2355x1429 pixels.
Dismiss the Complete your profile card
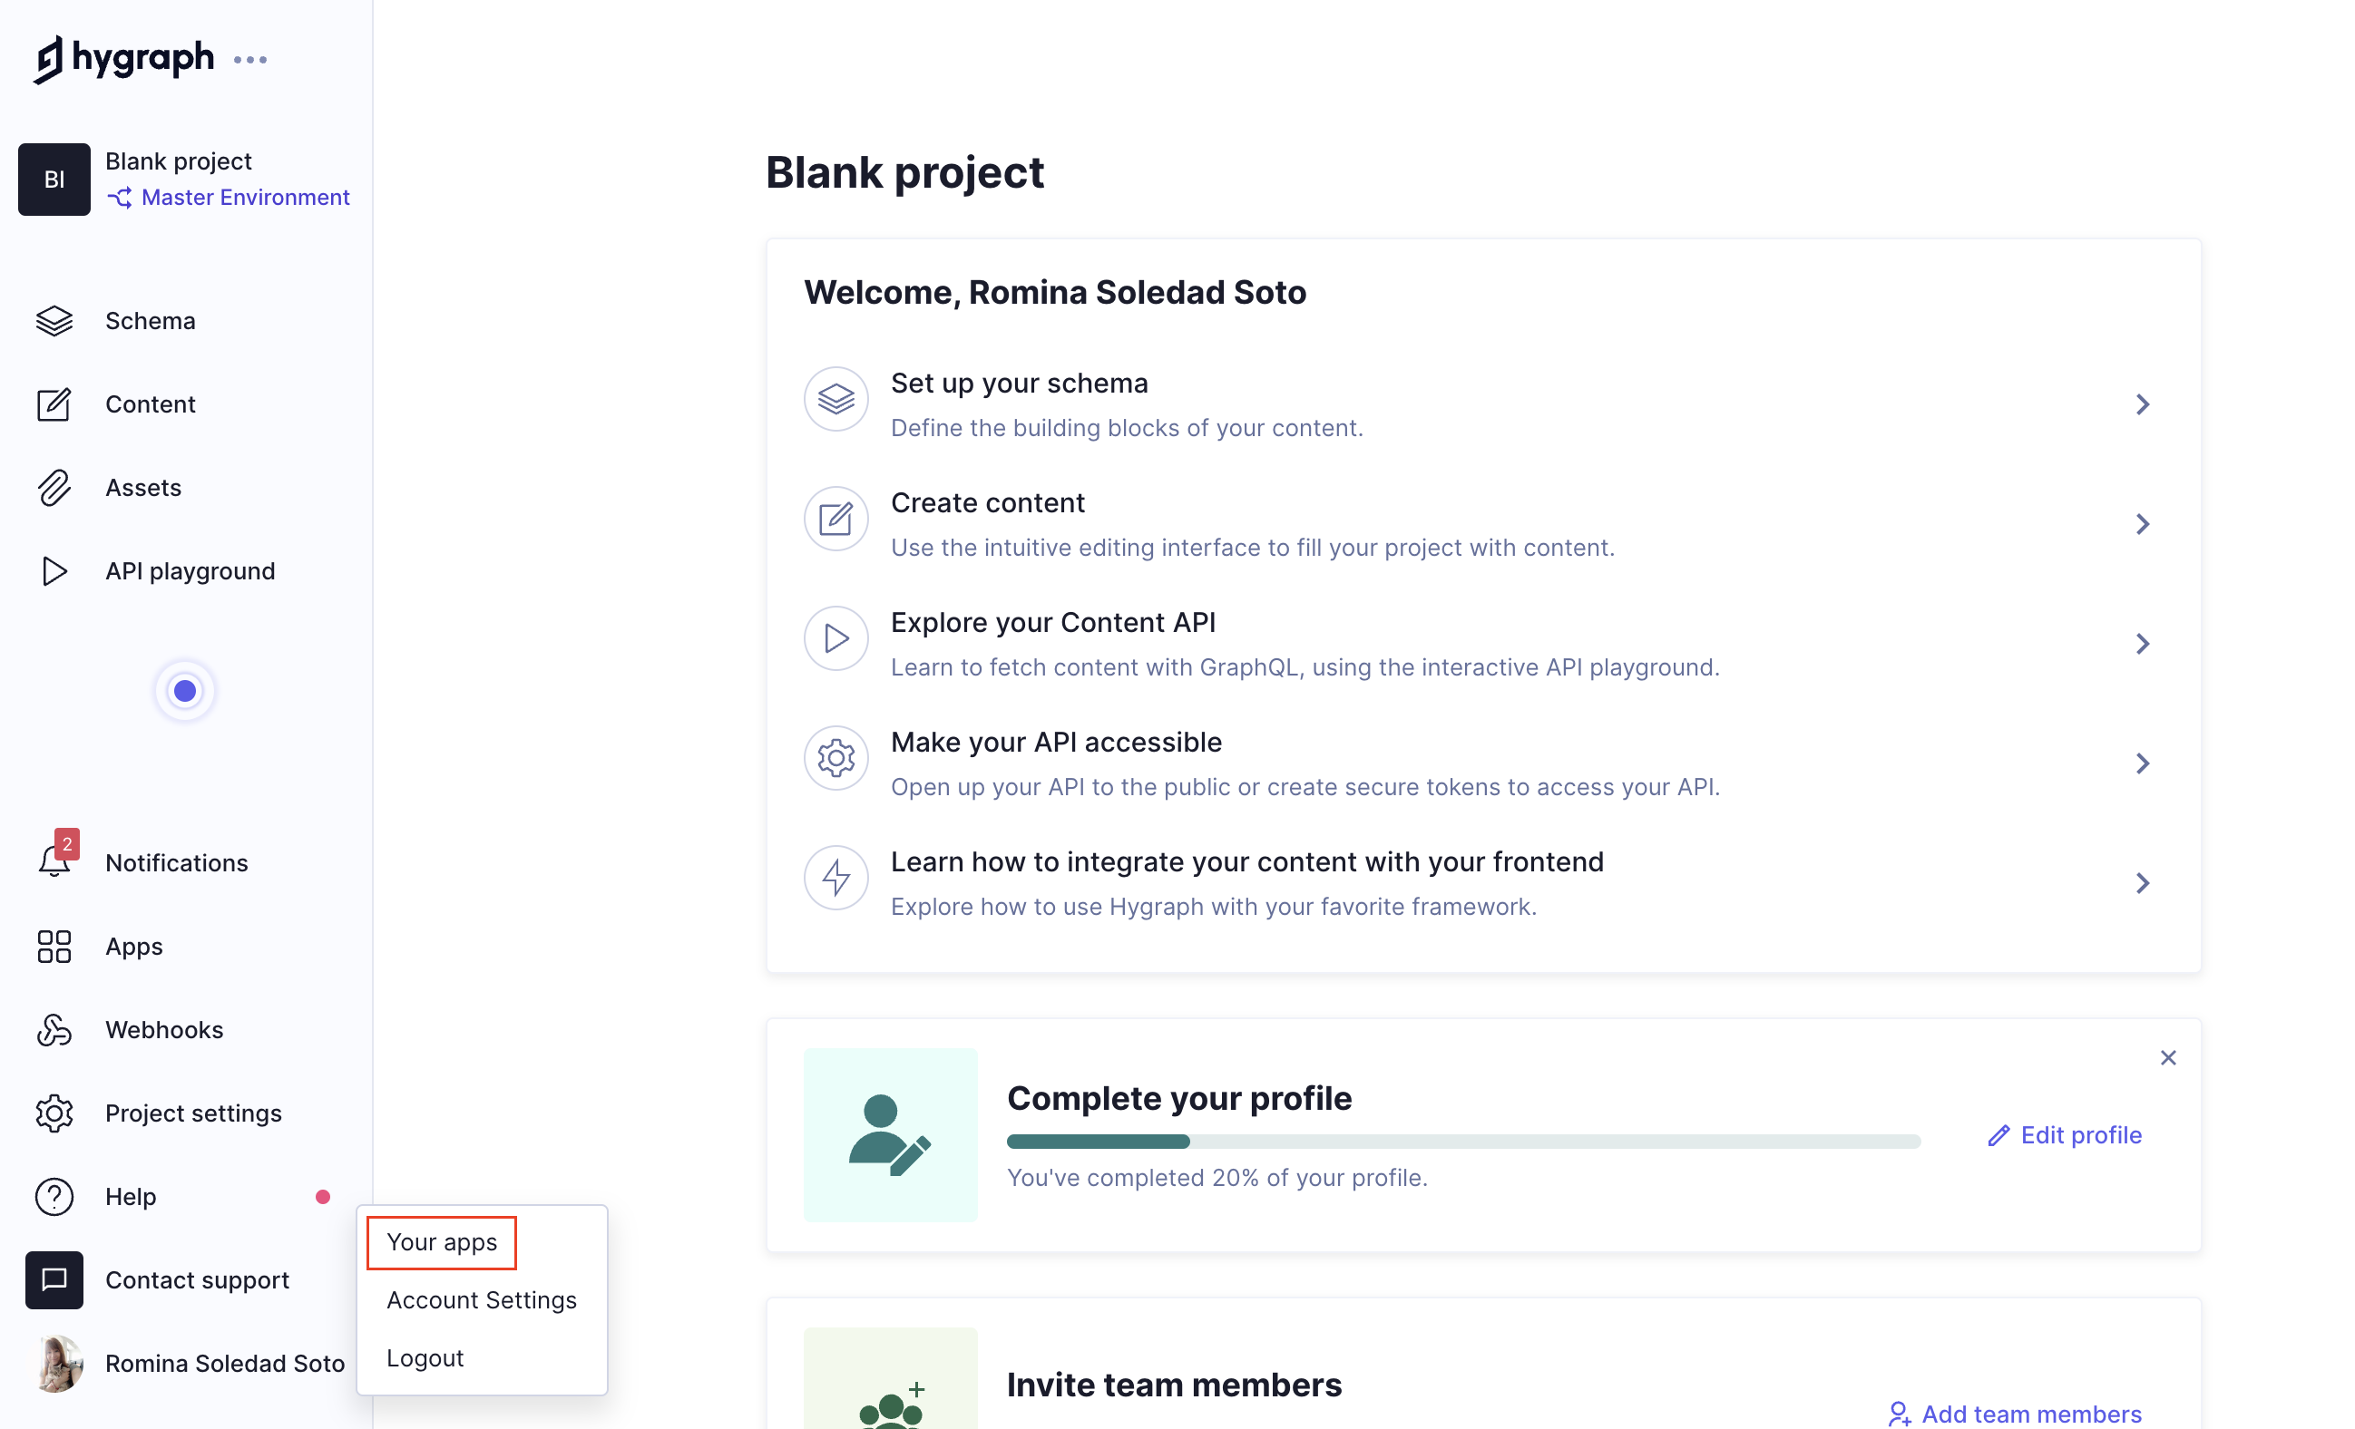tap(2168, 1057)
